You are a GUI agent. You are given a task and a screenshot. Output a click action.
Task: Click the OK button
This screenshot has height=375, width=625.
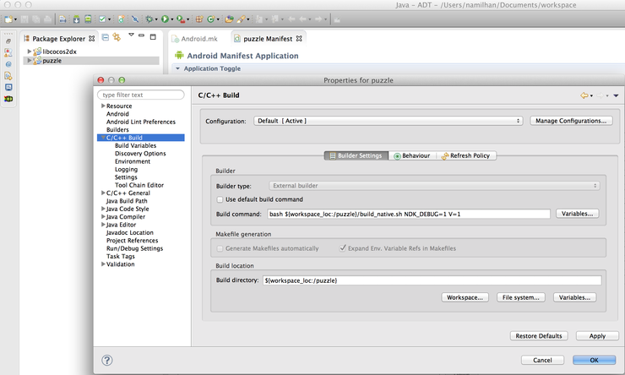(594, 360)
